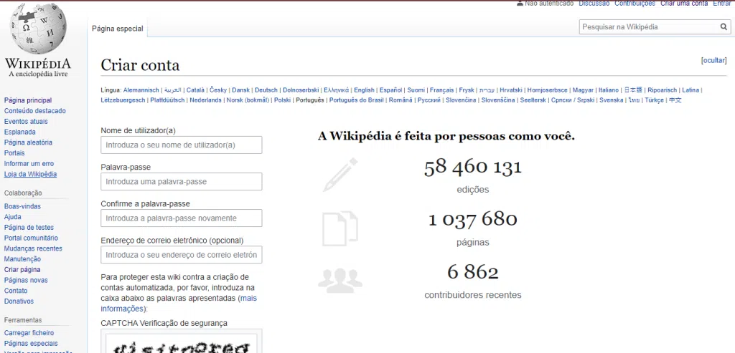Switch language to English
735x353 pixels.
[364, 90]
